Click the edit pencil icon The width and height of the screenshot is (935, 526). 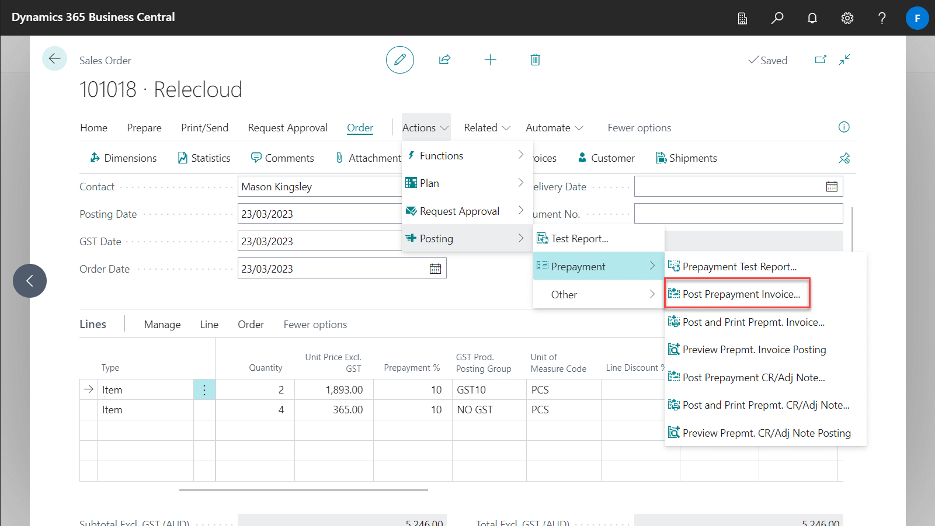coord(400,60)
